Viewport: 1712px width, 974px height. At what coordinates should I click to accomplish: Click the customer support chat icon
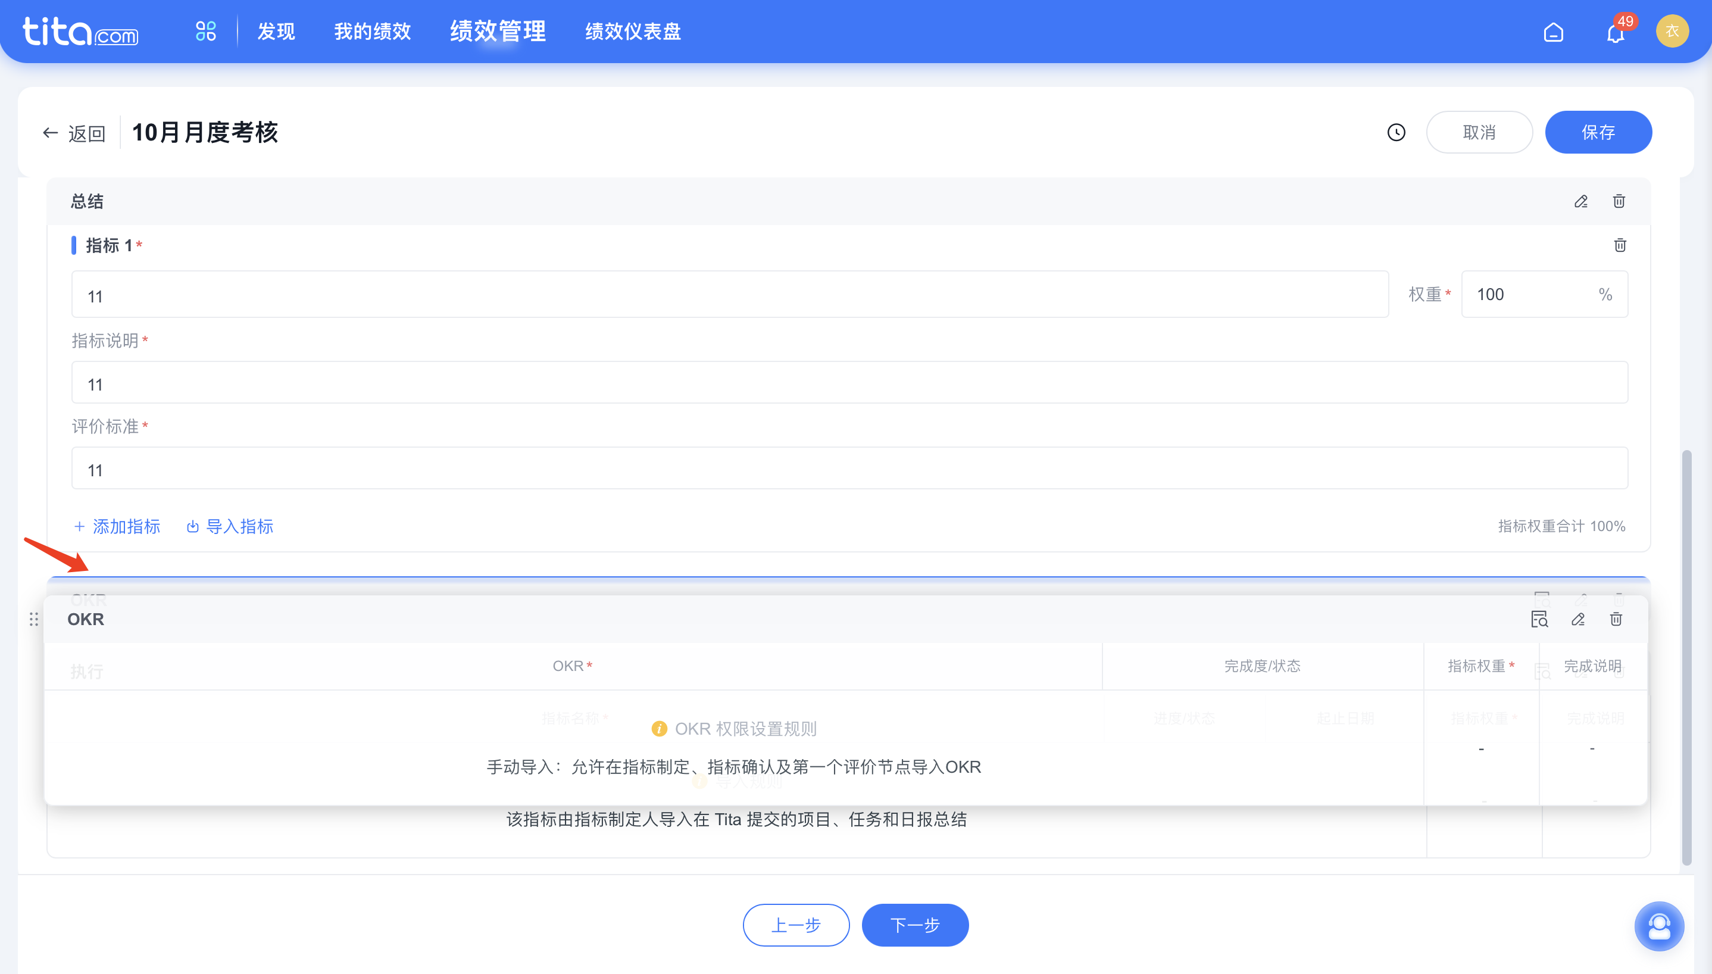point(1659,927)
